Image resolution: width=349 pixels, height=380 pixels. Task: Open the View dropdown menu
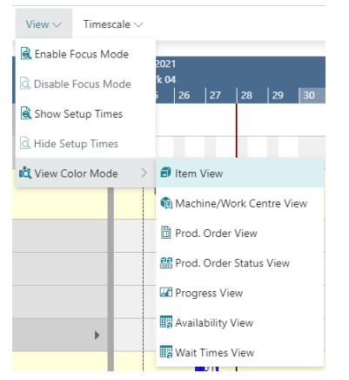(x=44, y=24)
